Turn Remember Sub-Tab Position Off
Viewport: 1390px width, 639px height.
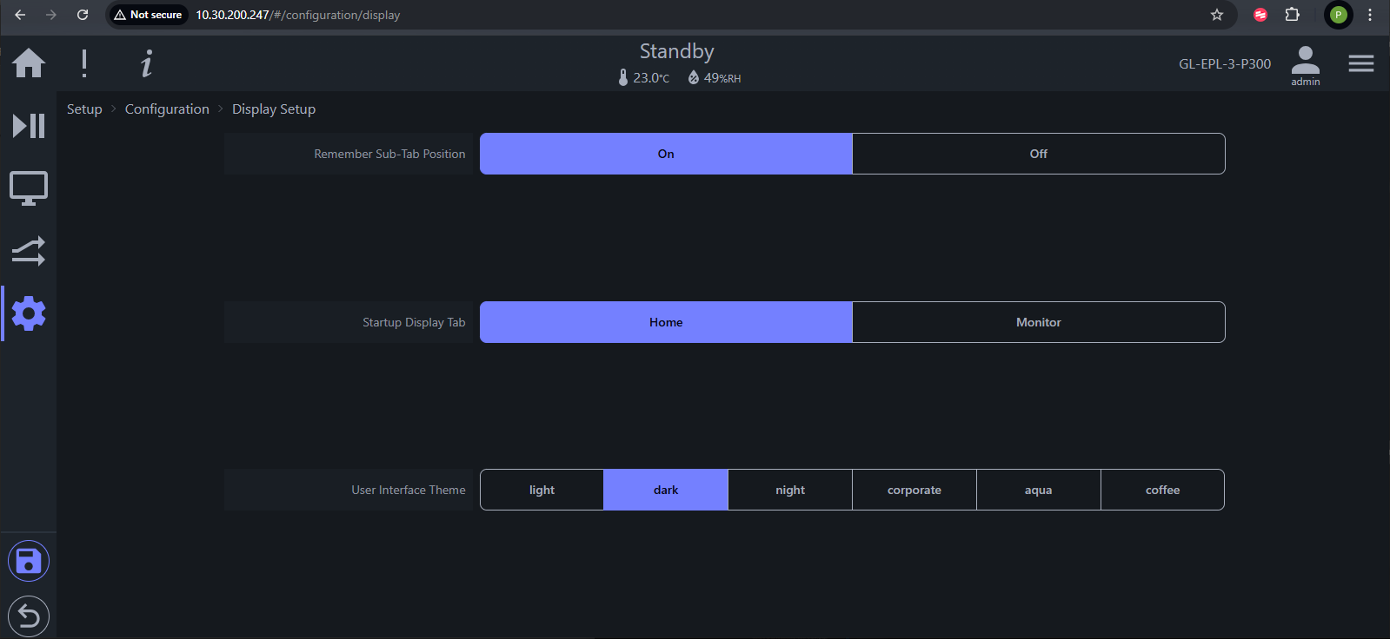(x=1039, y=154)
